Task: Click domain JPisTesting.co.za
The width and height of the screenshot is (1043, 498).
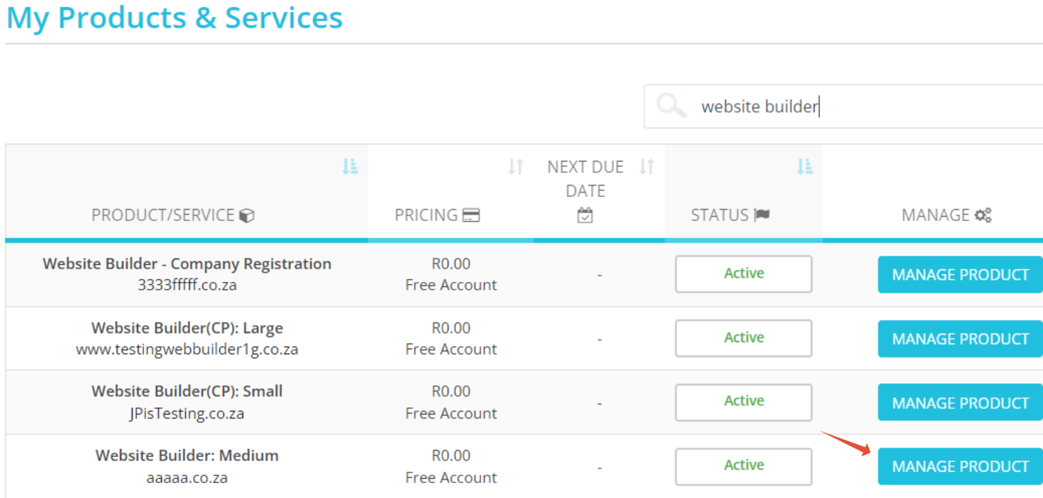Action: point(187,413)
